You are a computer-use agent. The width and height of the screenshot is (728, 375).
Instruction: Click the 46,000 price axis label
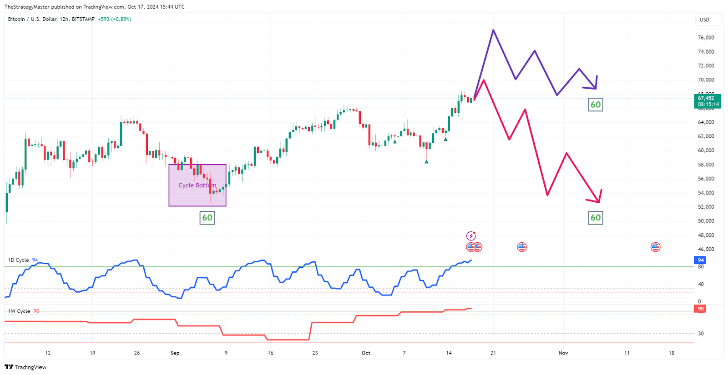click(x=706, y=249)
